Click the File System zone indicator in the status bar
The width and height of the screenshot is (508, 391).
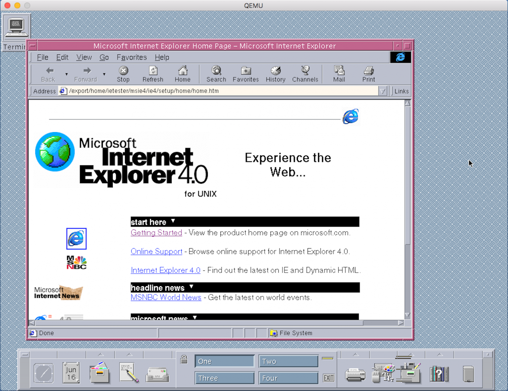tap(291, 333)
